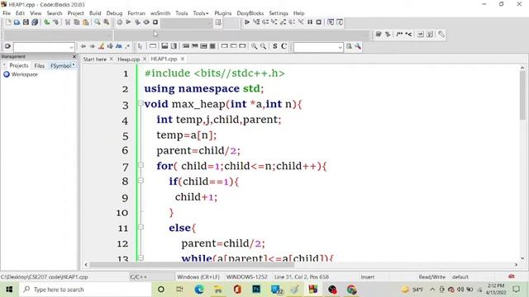
Task: Click the Jump back arrow icon
Action: tap(83, 46)
